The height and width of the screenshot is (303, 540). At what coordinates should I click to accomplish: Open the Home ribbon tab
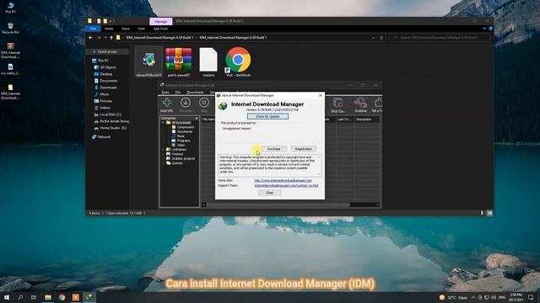click(x=109, y=29)
